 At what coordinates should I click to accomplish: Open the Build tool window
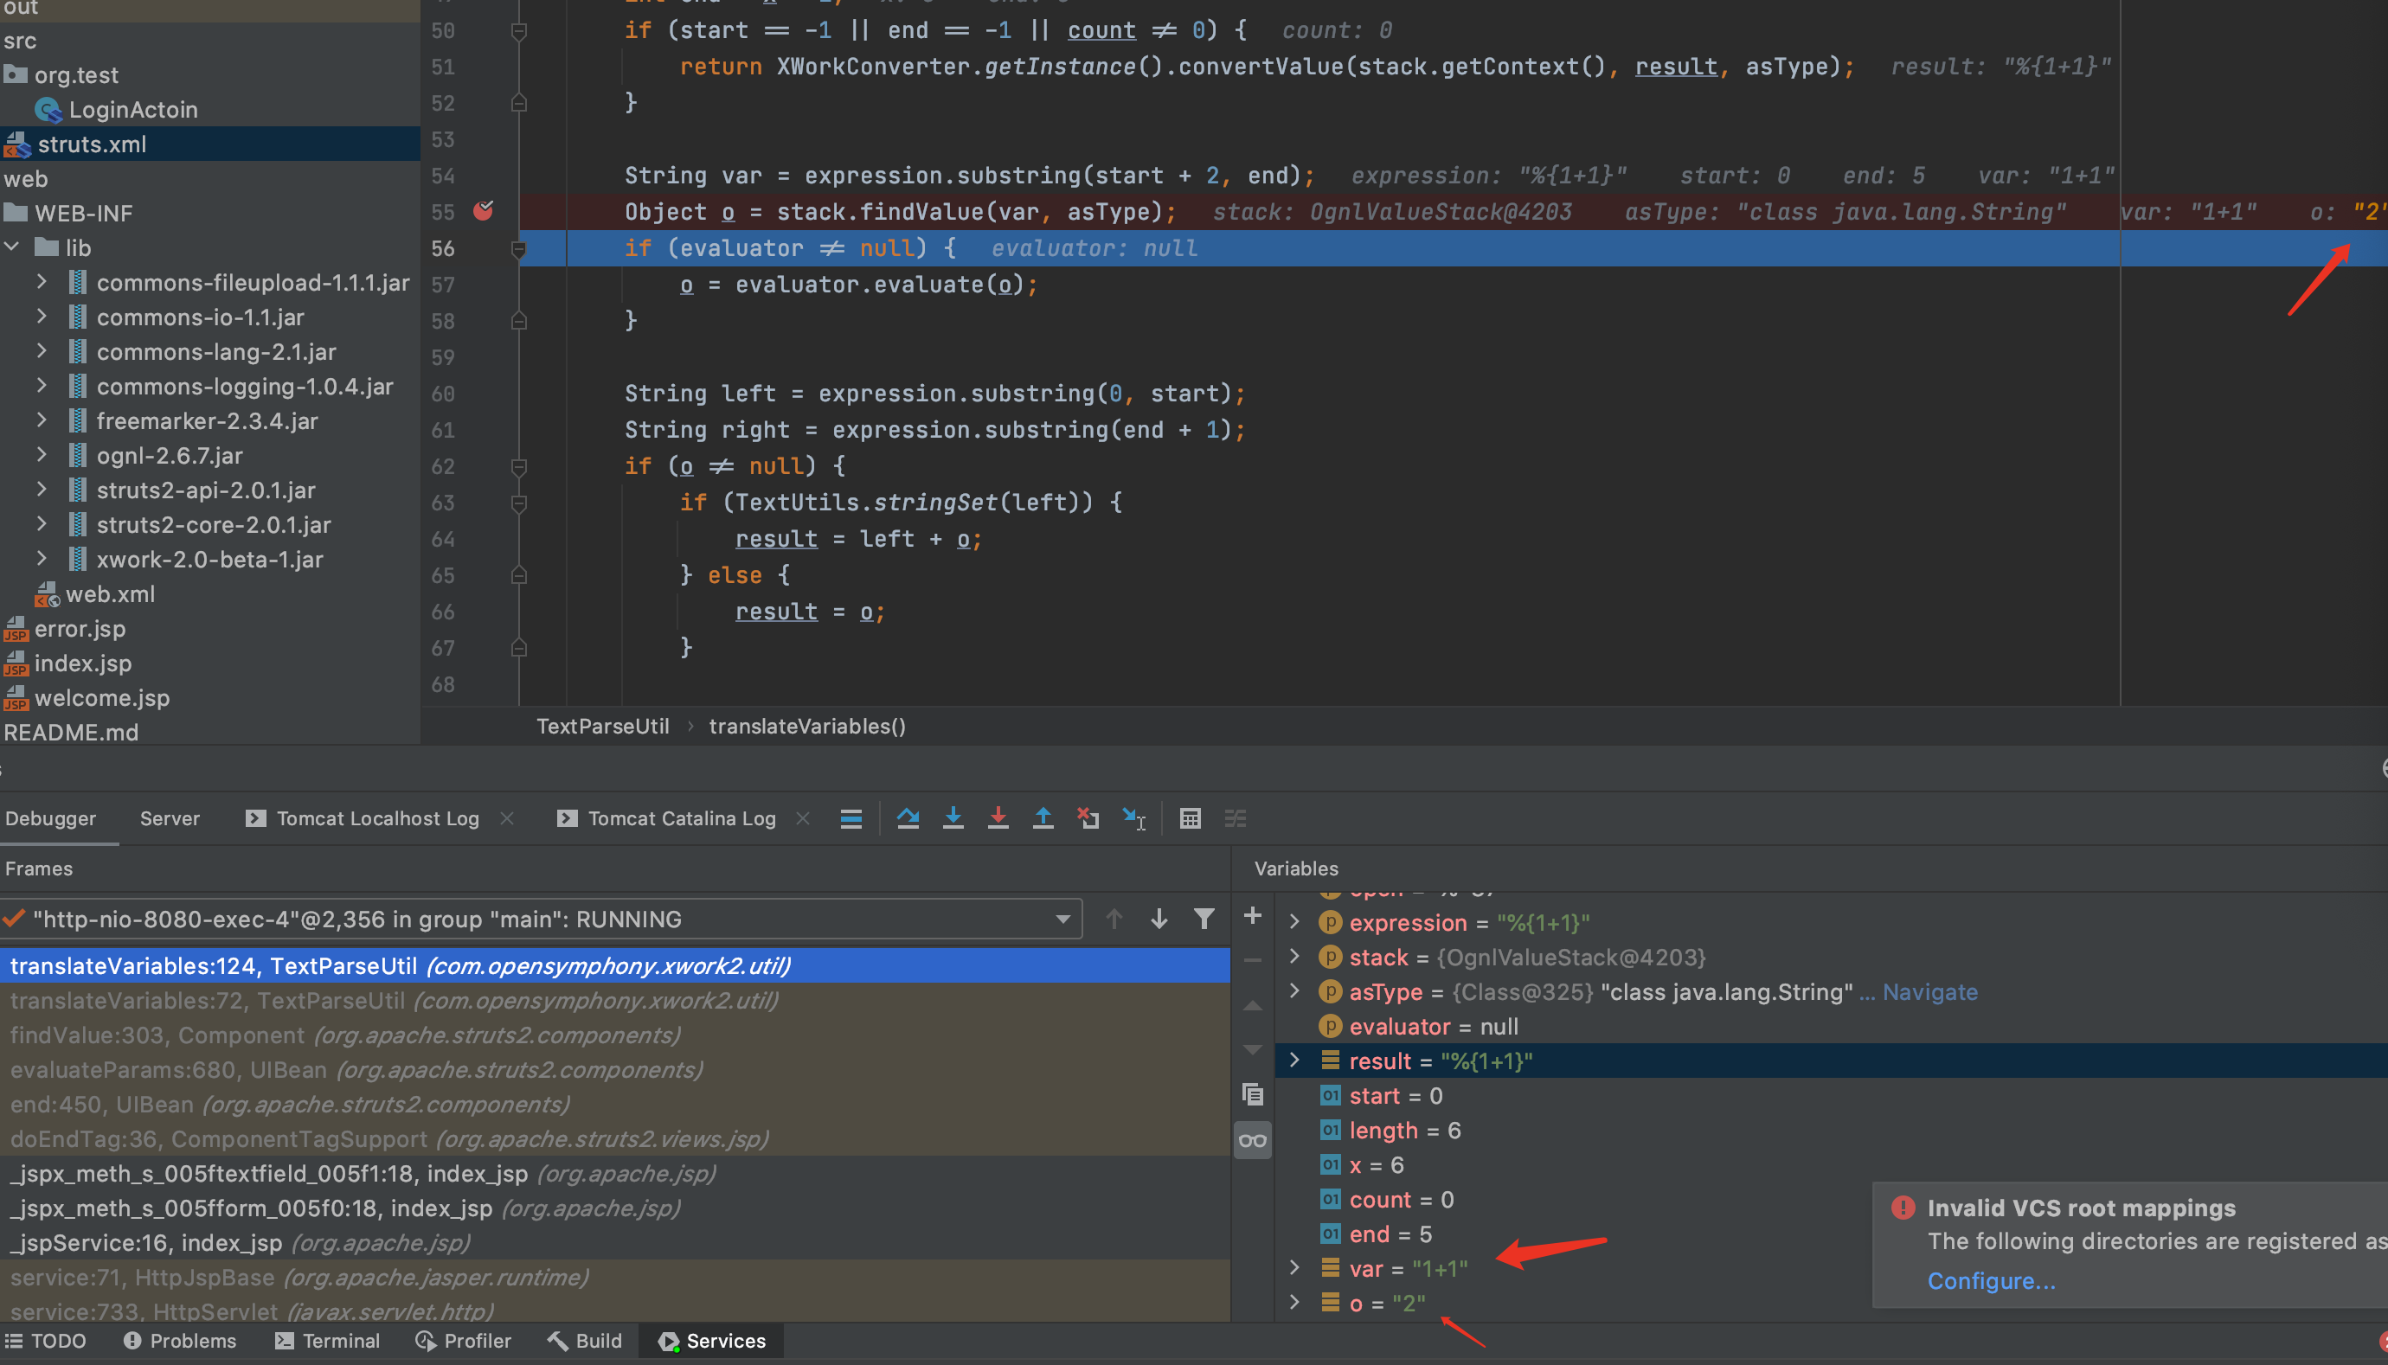[x=585, y=1341]
